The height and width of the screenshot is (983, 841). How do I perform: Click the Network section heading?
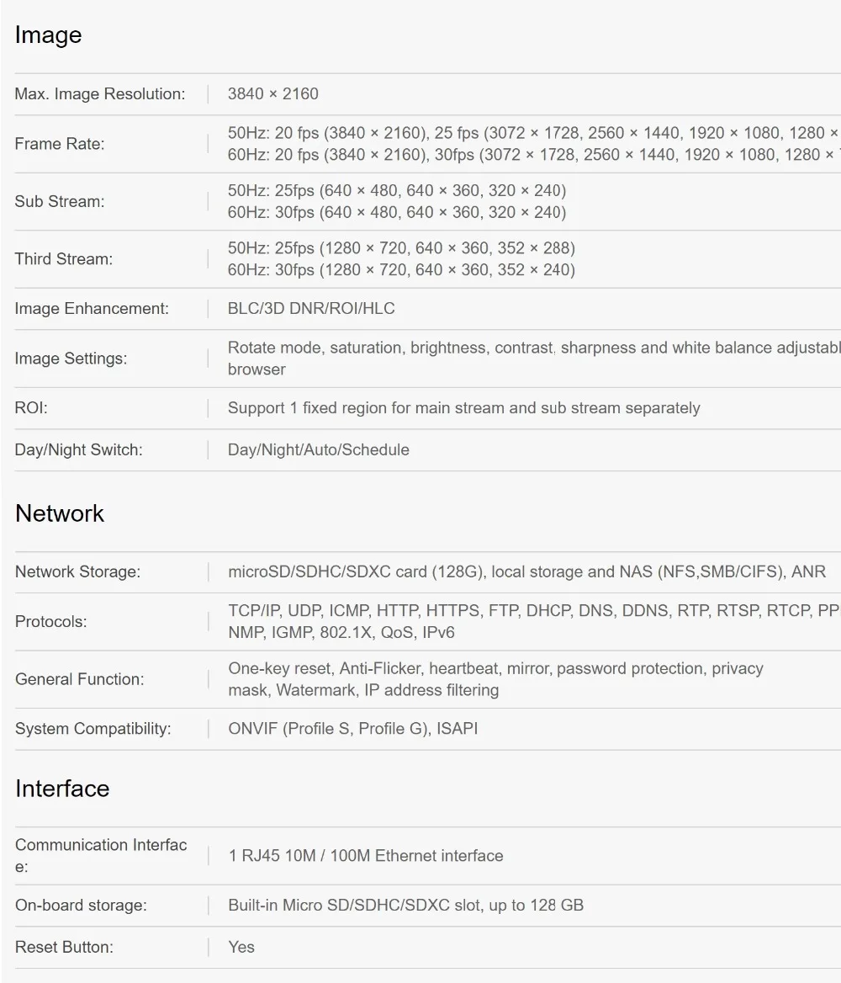tap(60, 513)
